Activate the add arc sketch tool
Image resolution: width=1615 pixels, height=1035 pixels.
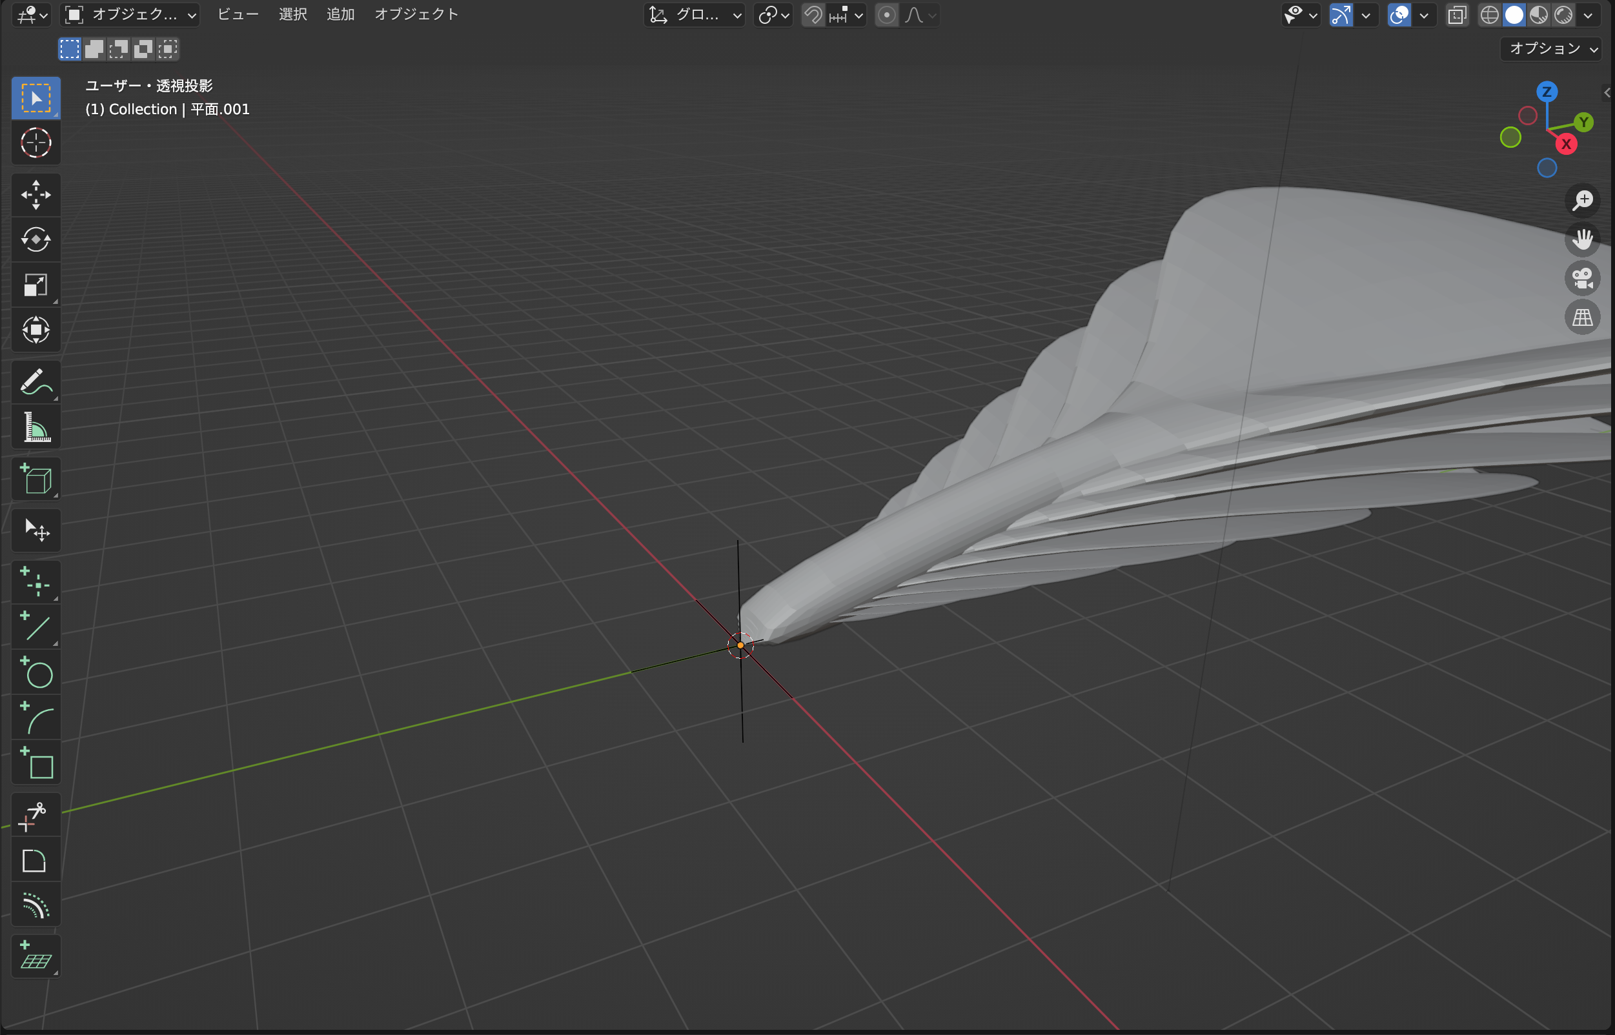click(x=36, y=717)
